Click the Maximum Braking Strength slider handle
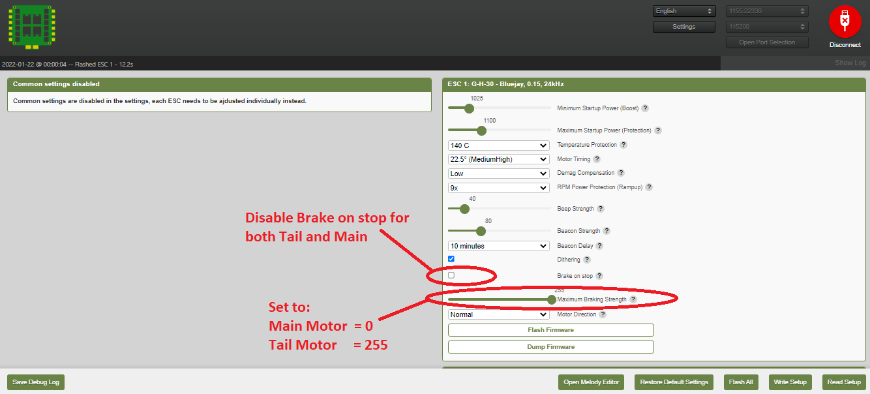 552,299
